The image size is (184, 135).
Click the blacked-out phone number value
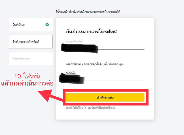[80, 48]
